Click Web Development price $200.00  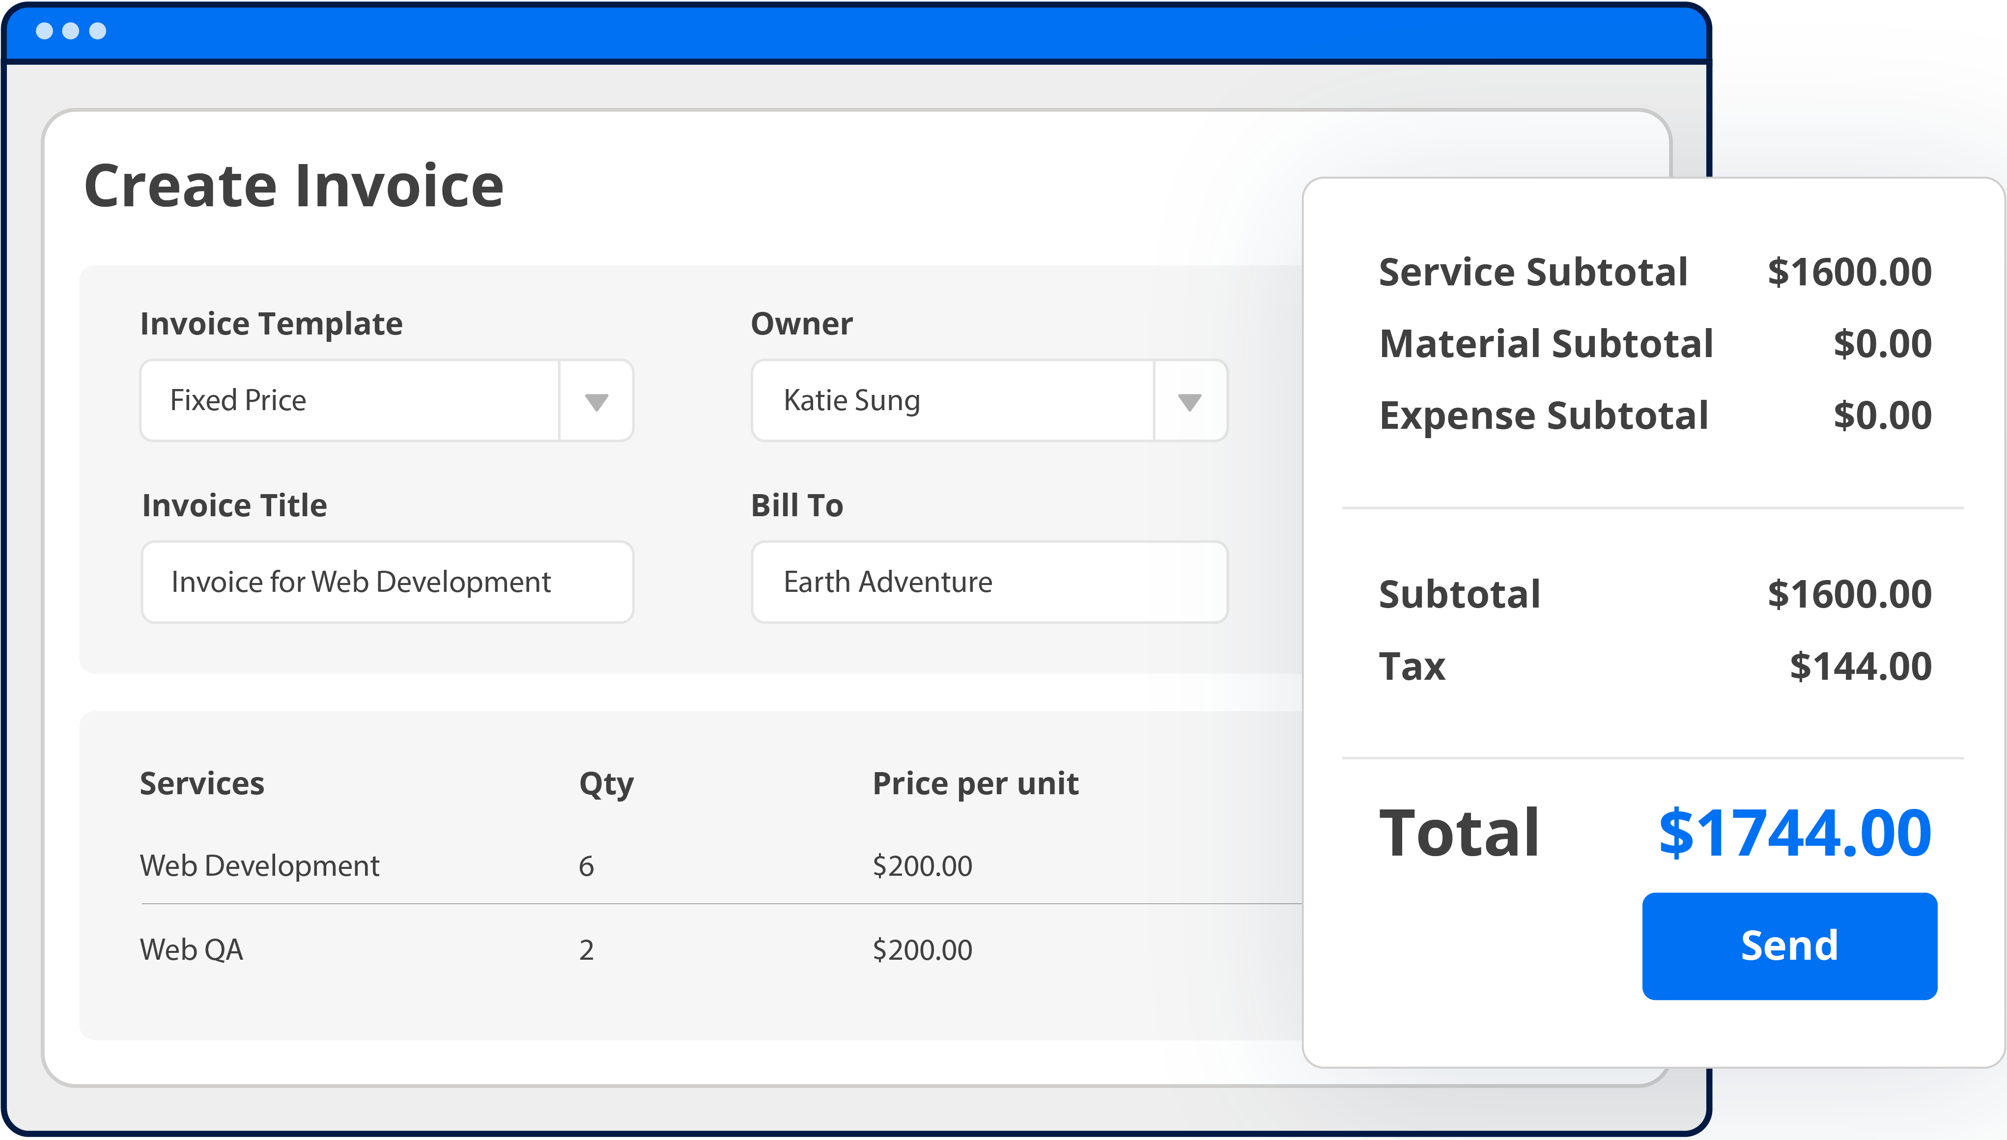(x=923, y=866)
